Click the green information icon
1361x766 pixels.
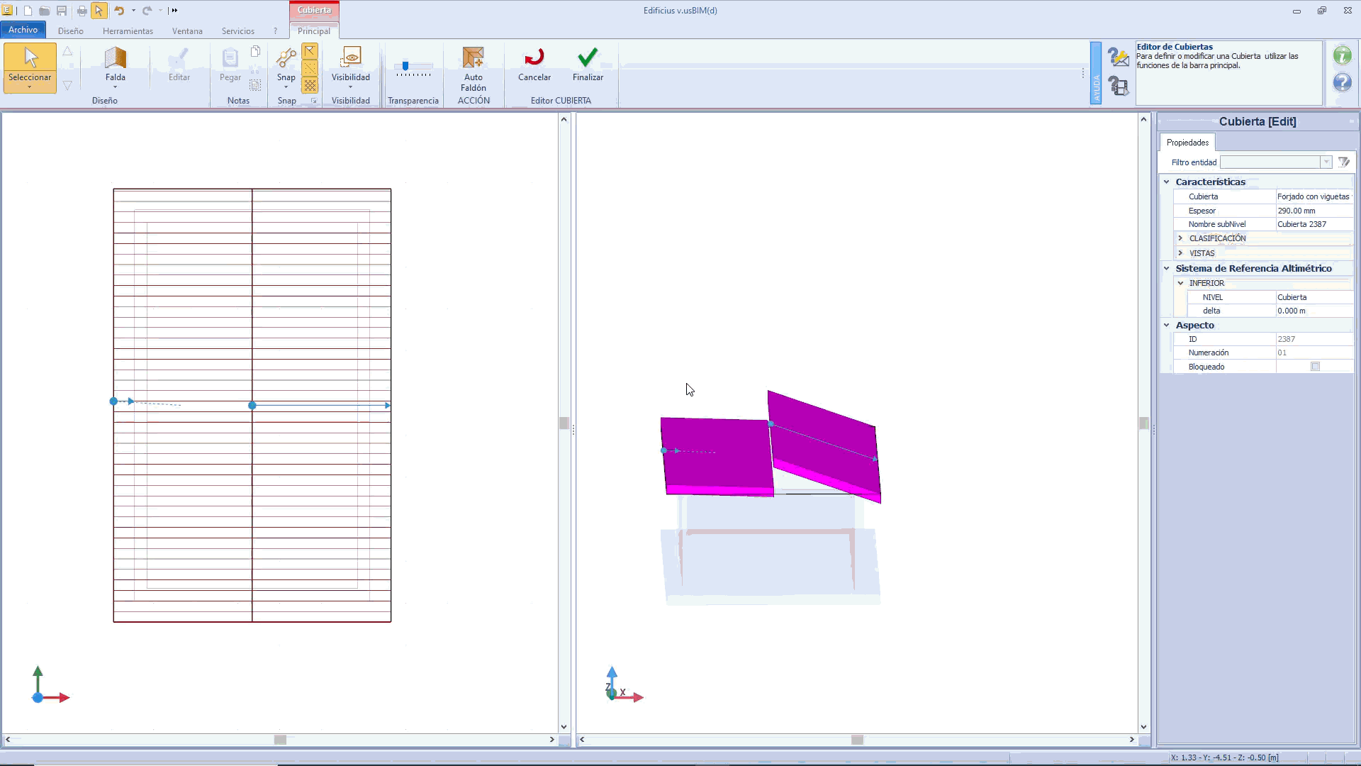pyautogui.click(x=1342, y=55)
